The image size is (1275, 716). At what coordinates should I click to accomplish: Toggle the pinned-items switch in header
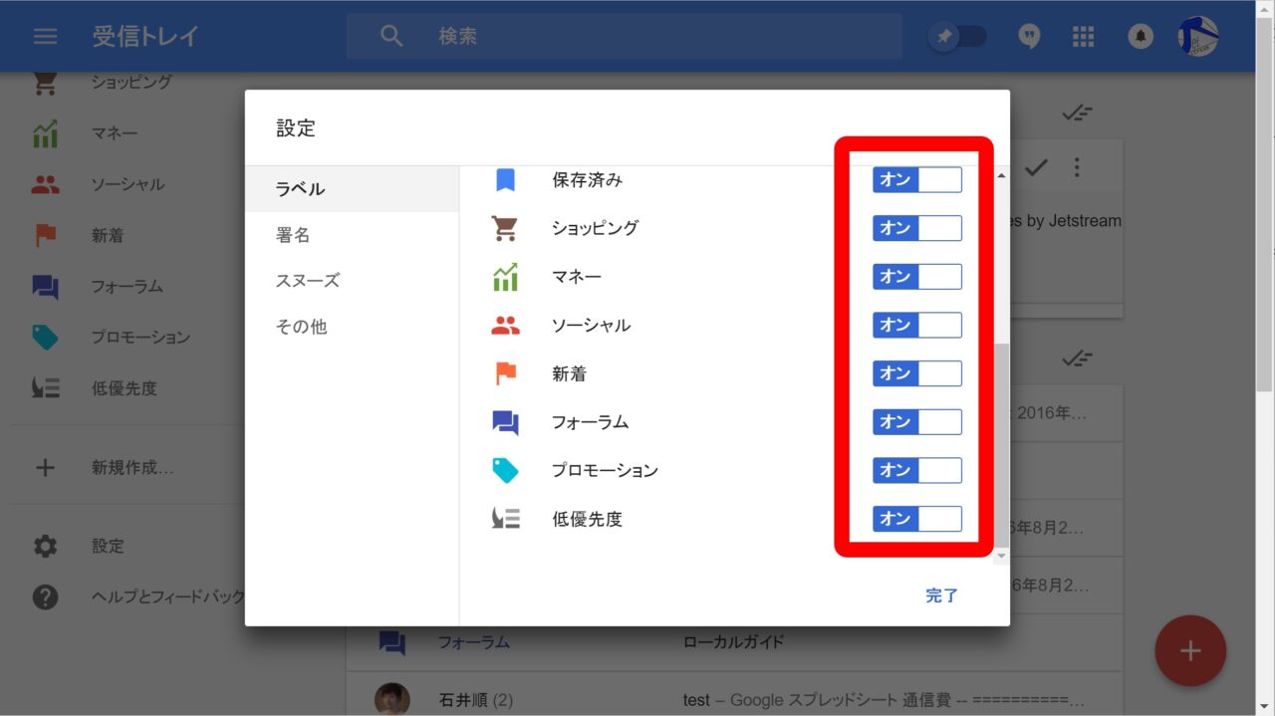(957, 37)
